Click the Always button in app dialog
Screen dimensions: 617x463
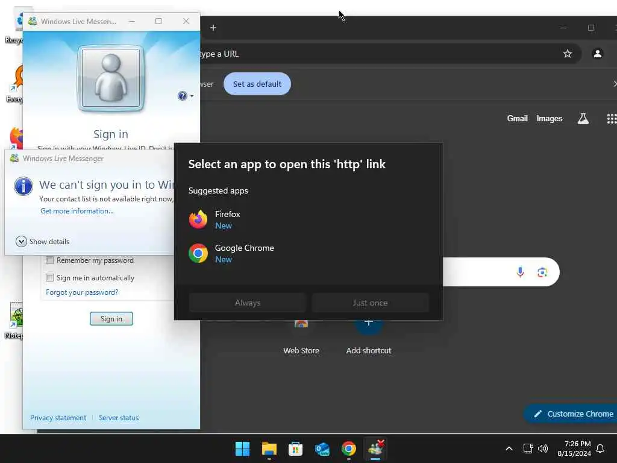tap(248, 303)
